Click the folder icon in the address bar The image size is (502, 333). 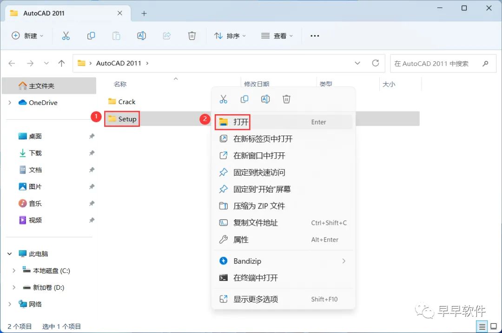tap(82, 63)
